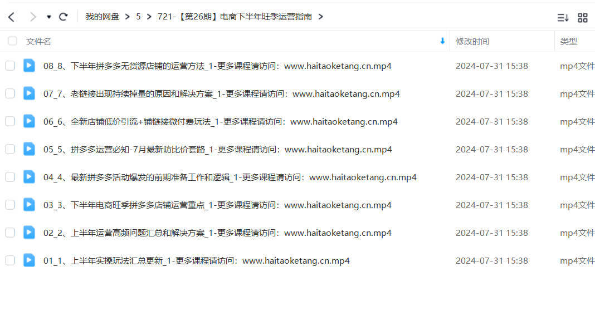The width and height of the screenshot is (595, 326).
Task: Check the box for file 04_4
Action: (x=10, y=177)
